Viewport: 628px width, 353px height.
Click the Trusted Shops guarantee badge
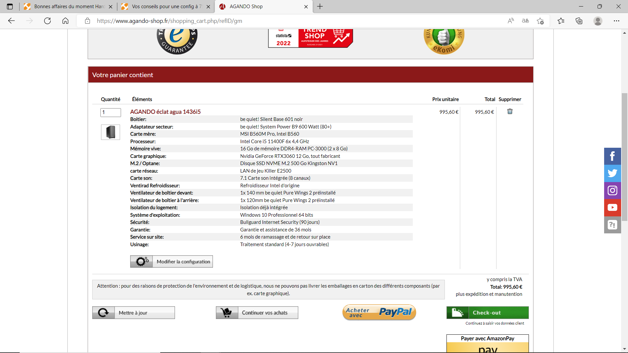coord(177,41)
